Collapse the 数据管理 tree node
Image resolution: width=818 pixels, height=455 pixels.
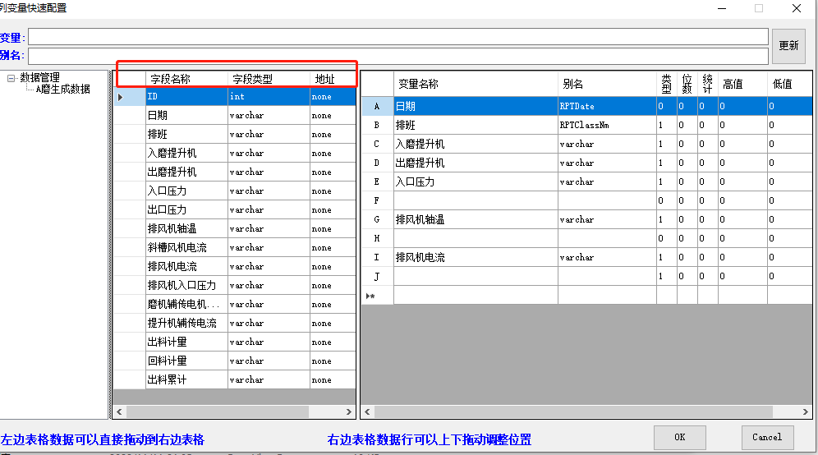tap(11, 78)
